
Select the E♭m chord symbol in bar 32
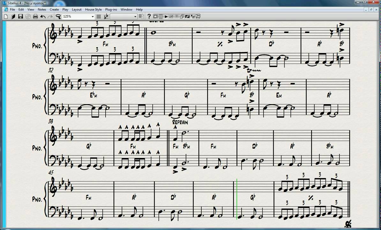(93, 95)
